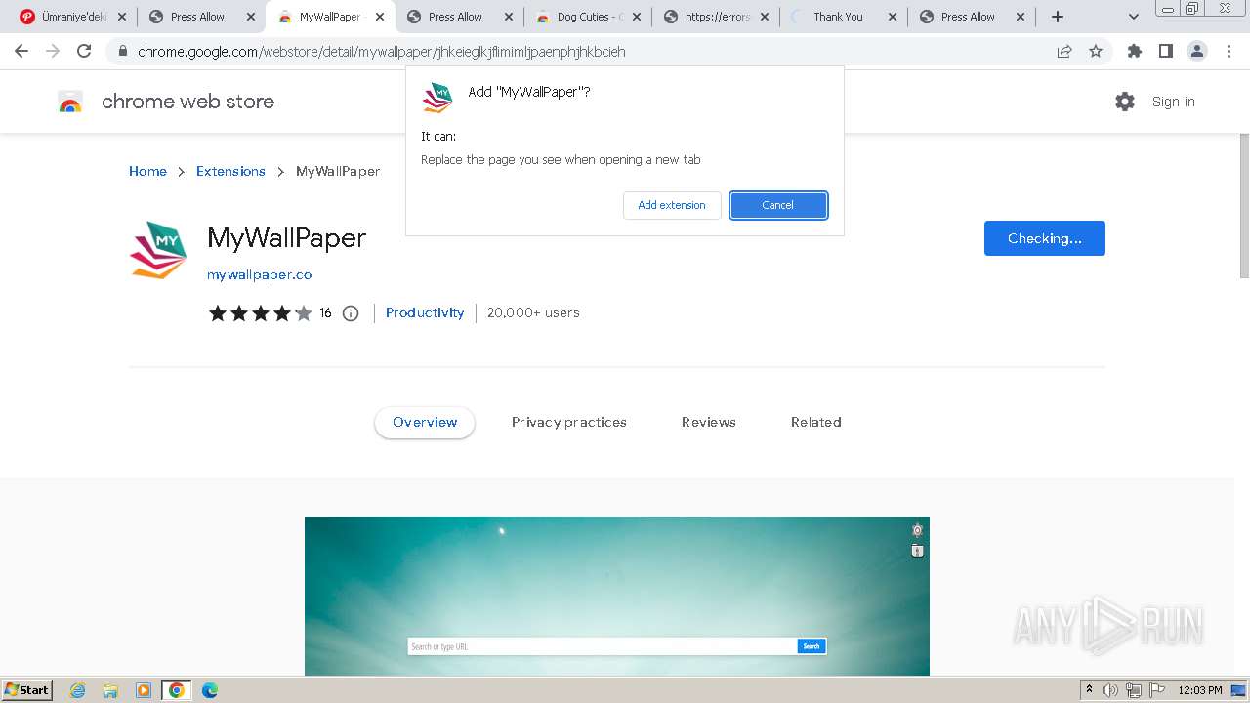Click the Checking... install button
The image size is (1250, 703).
pos(1044,238)
